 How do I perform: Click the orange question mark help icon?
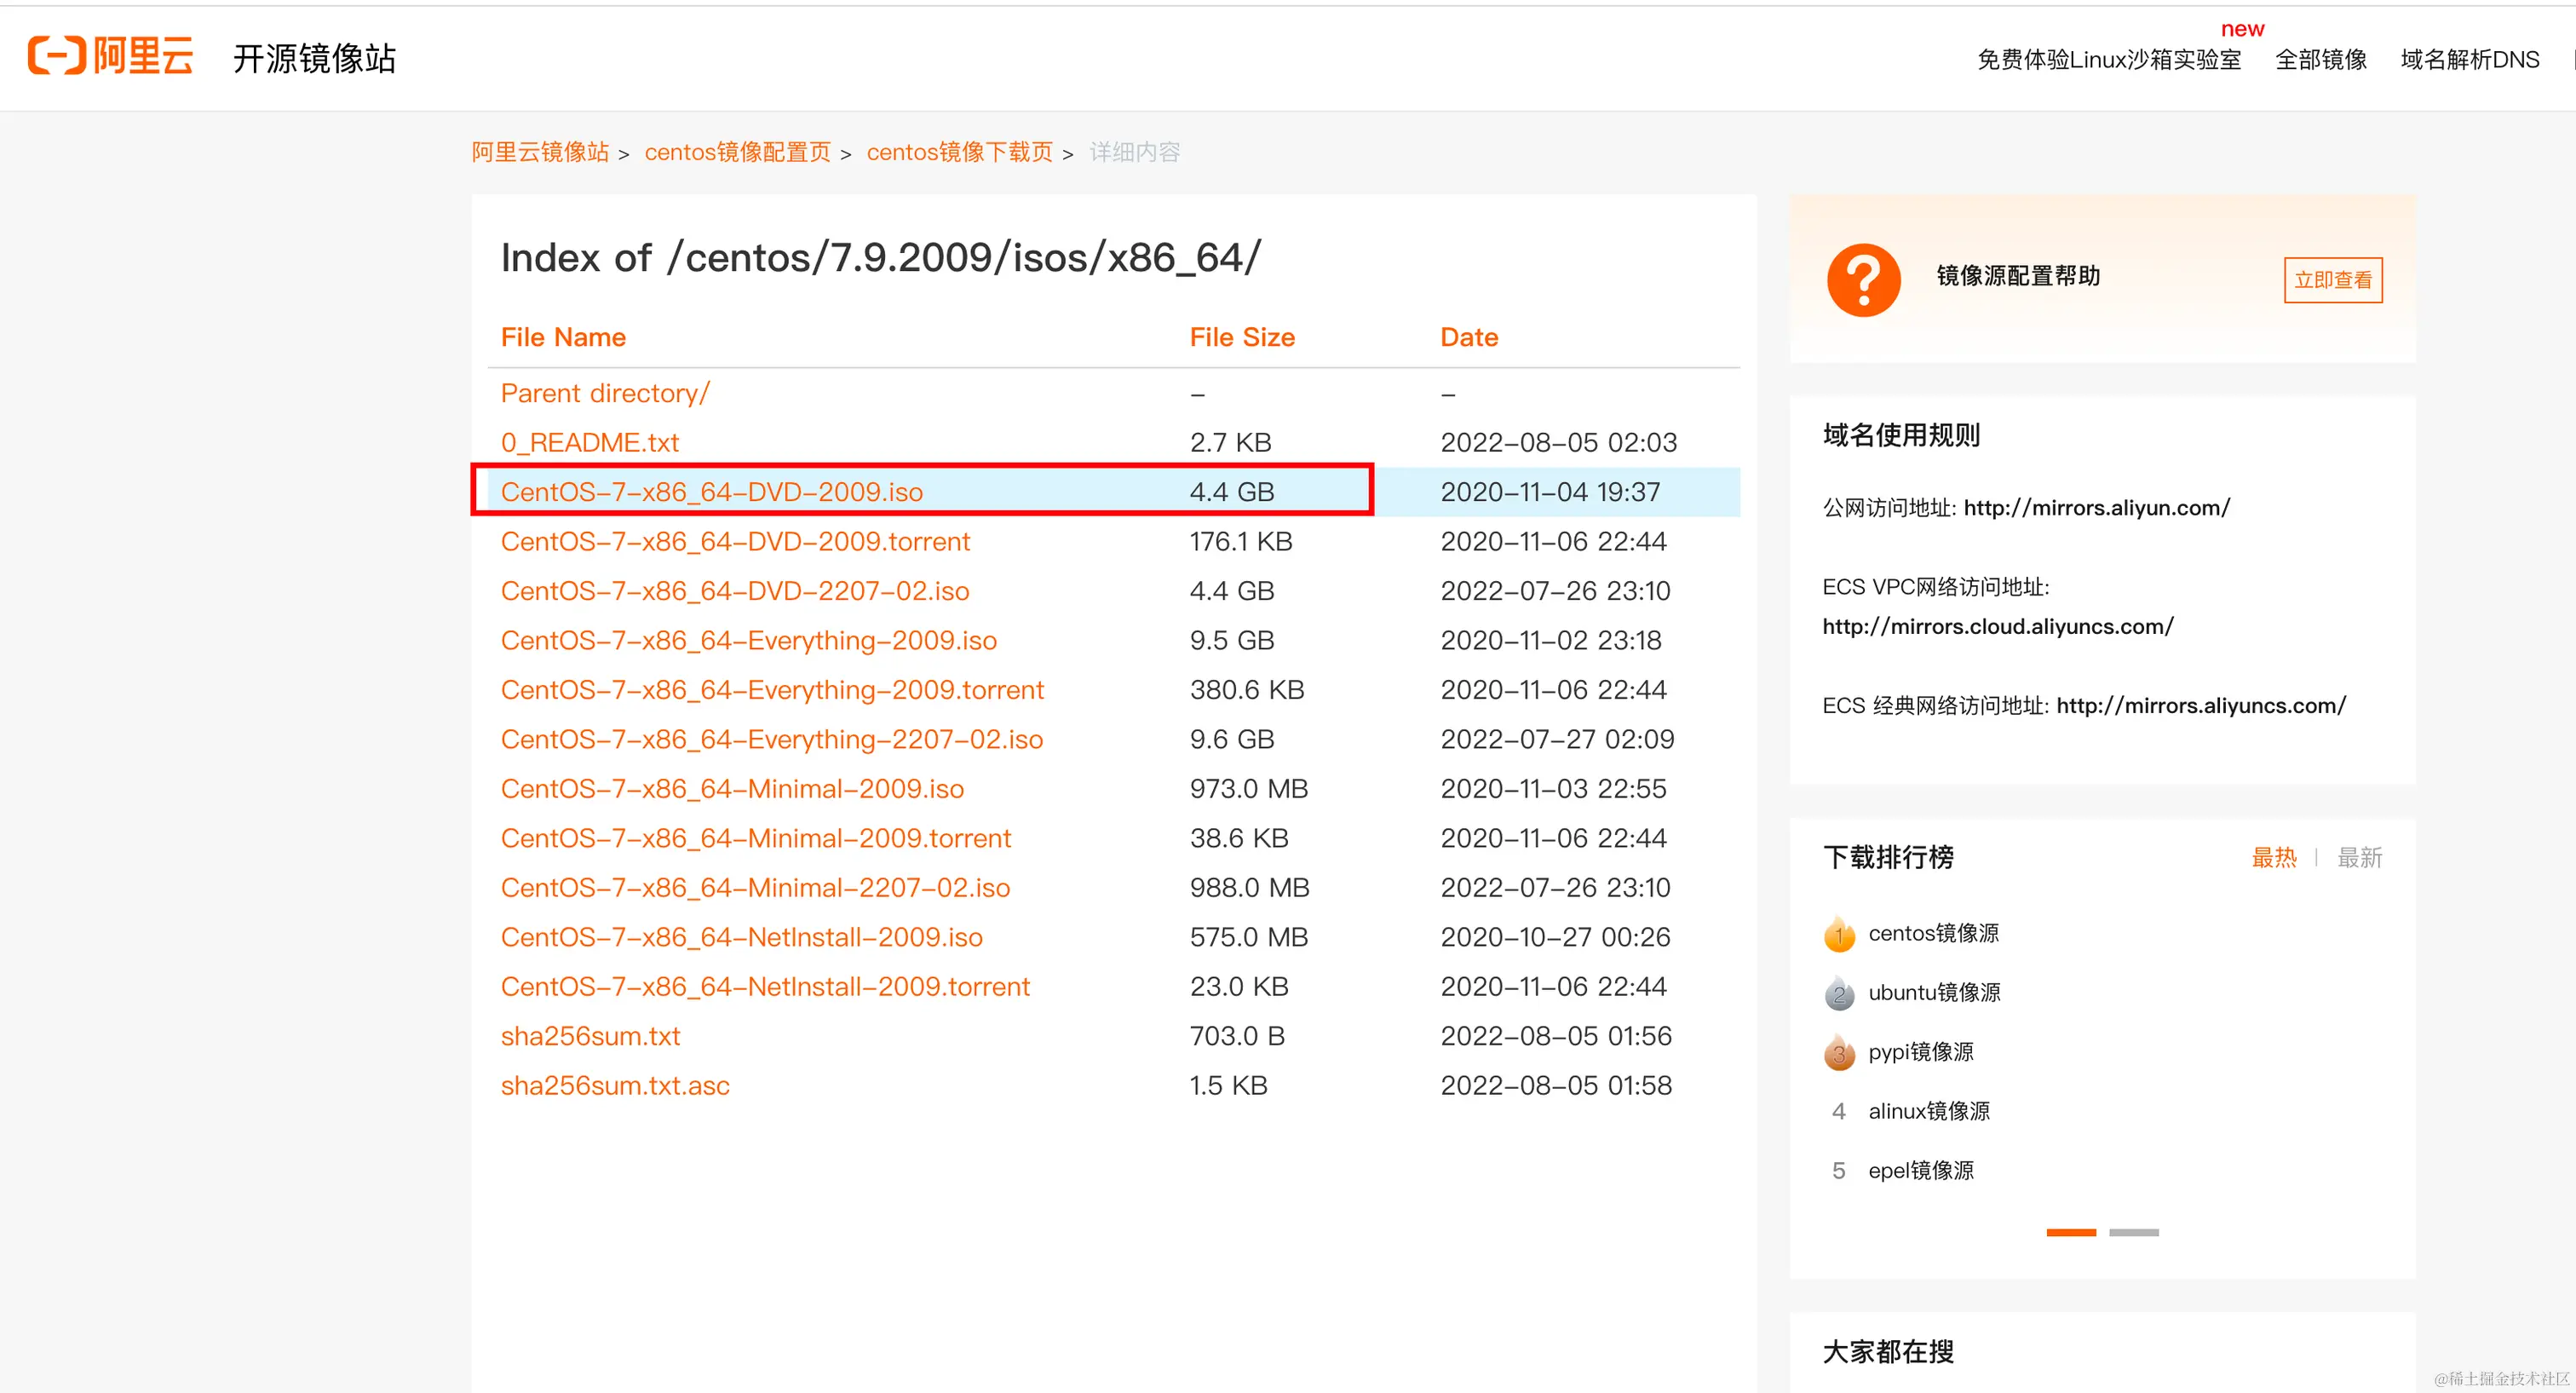(1863, 280)
